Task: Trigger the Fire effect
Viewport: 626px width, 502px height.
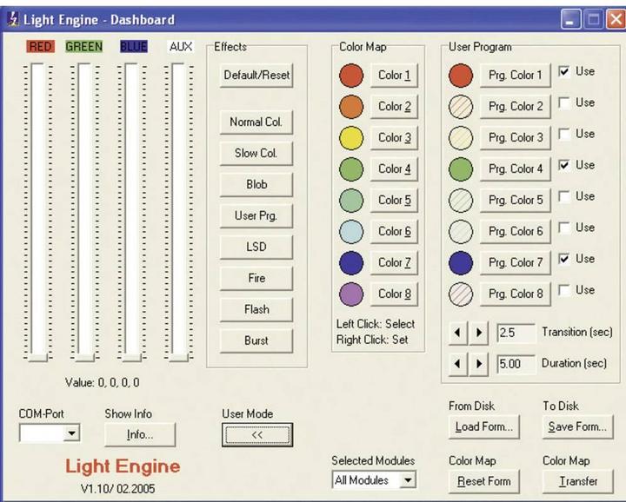Action: pos(256,278)
